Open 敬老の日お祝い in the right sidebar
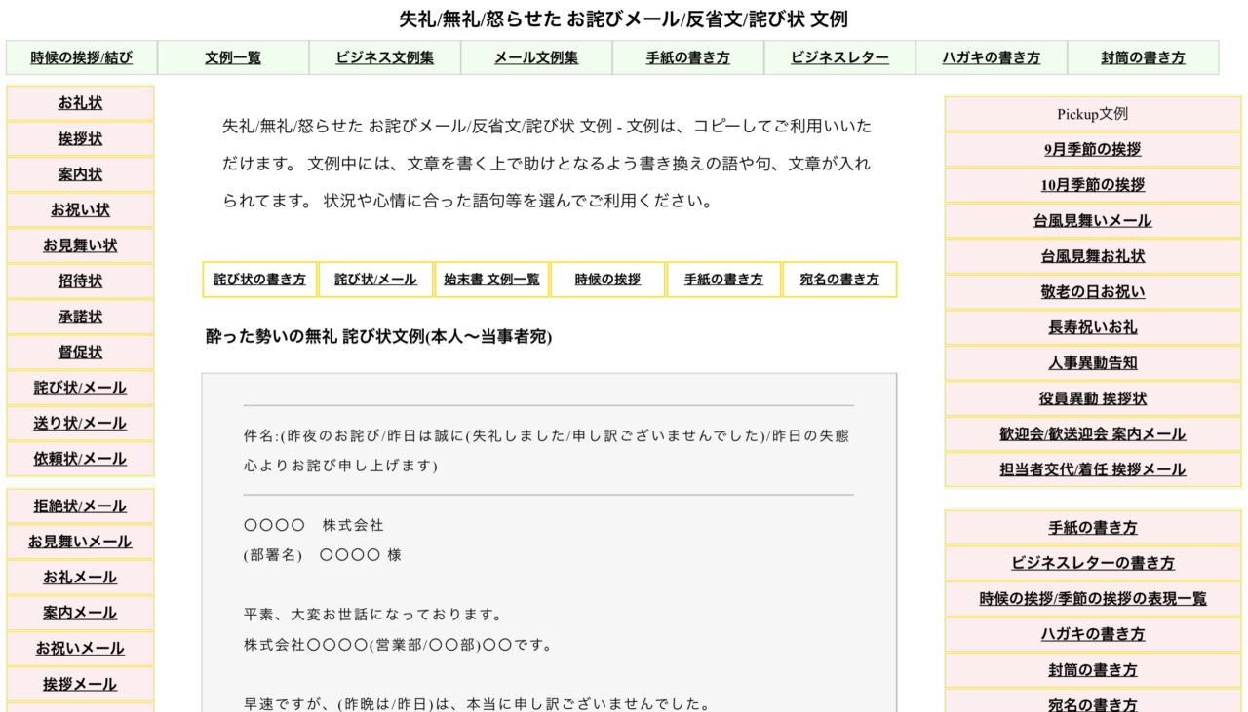This screenshot has height=712, width=1248. tap(1092, 291)
